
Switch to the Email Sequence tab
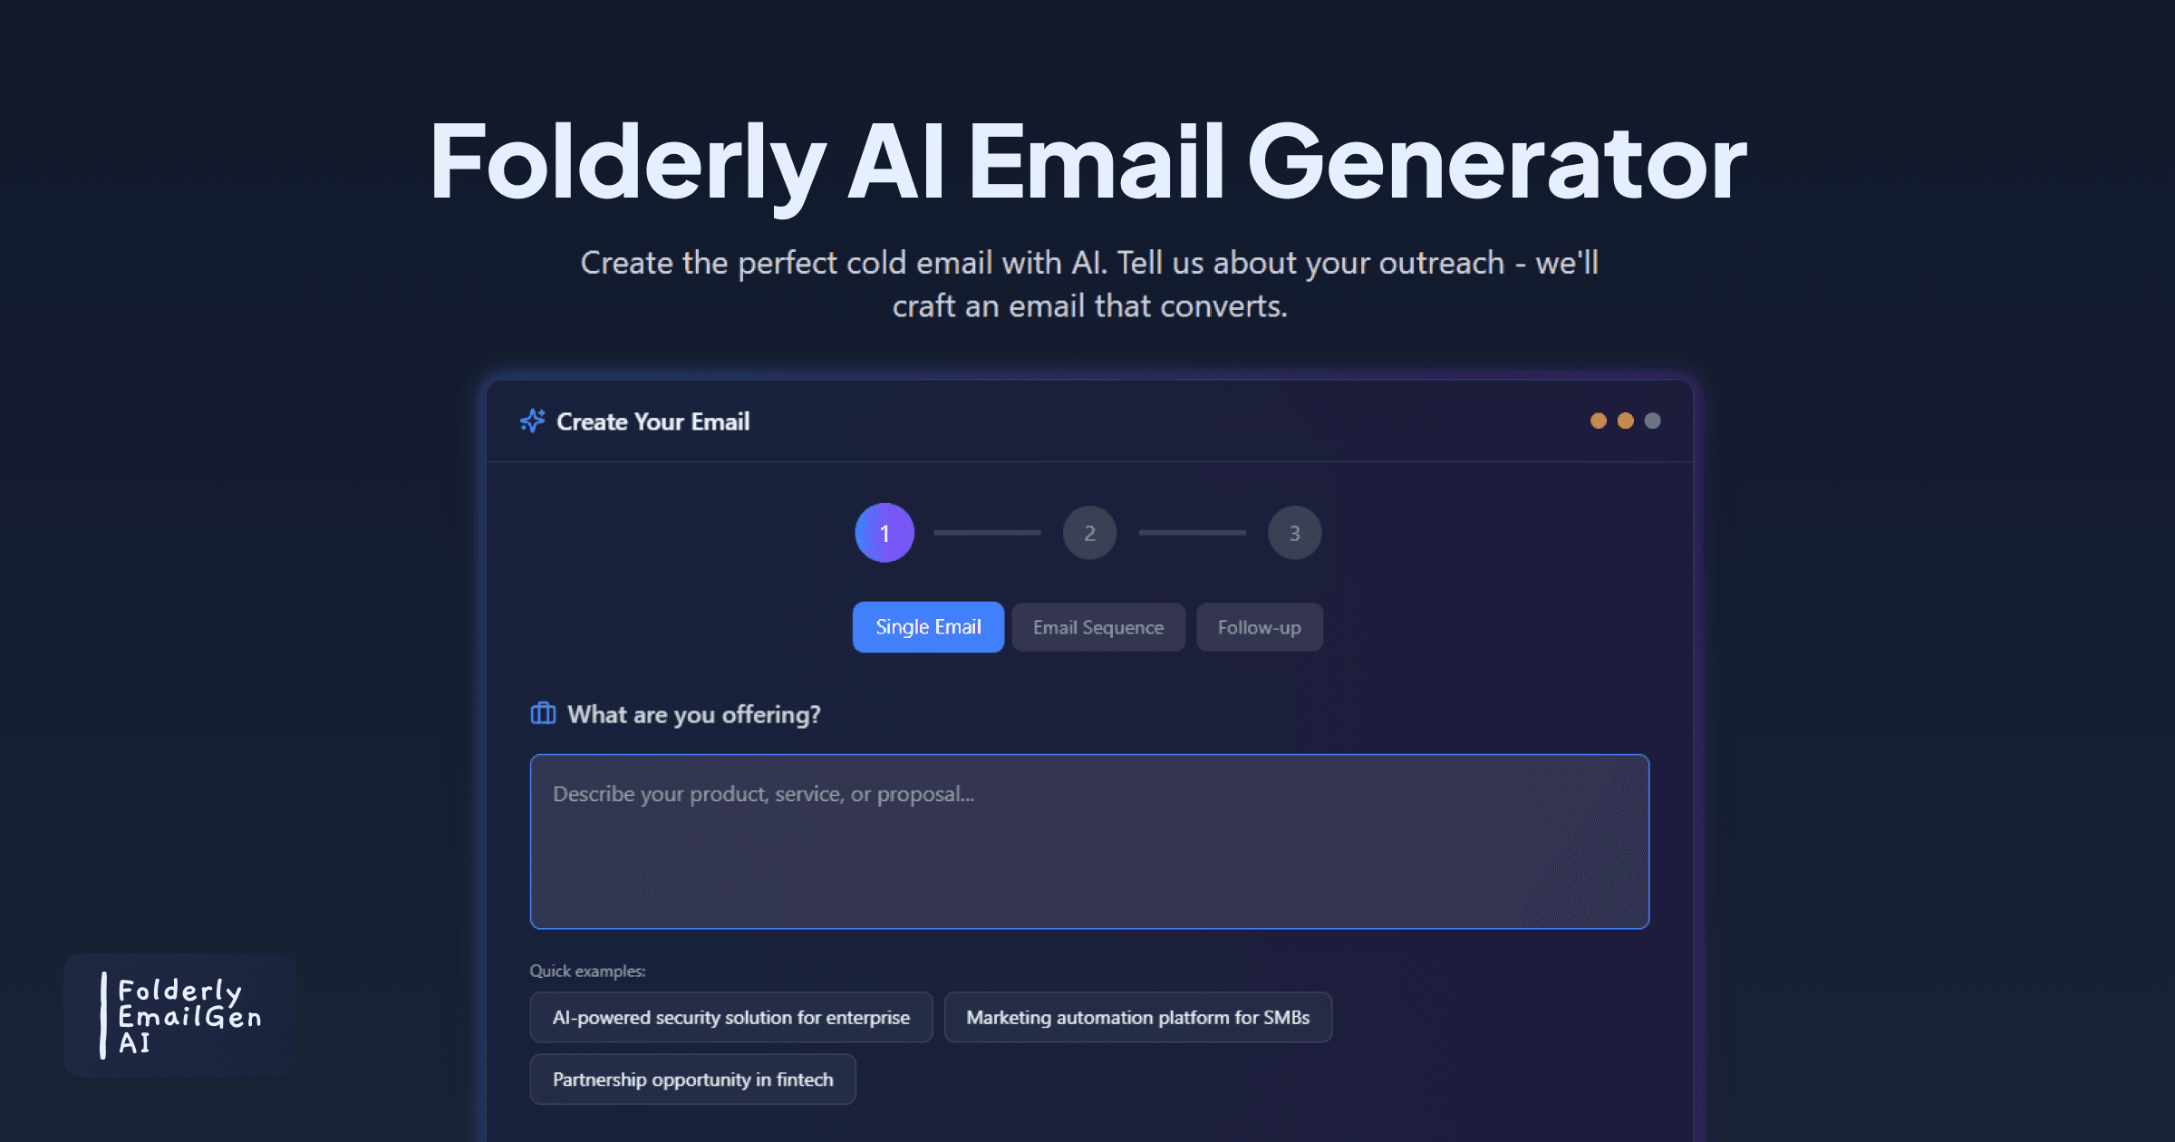[1097, 626]
